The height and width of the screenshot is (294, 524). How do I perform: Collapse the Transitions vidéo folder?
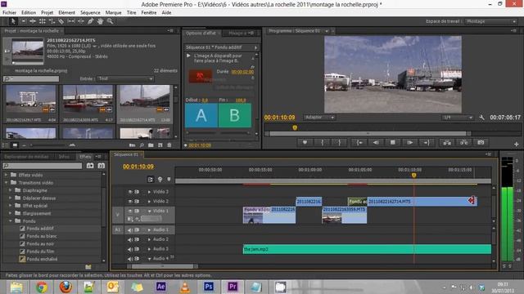[x=6, y=183]
